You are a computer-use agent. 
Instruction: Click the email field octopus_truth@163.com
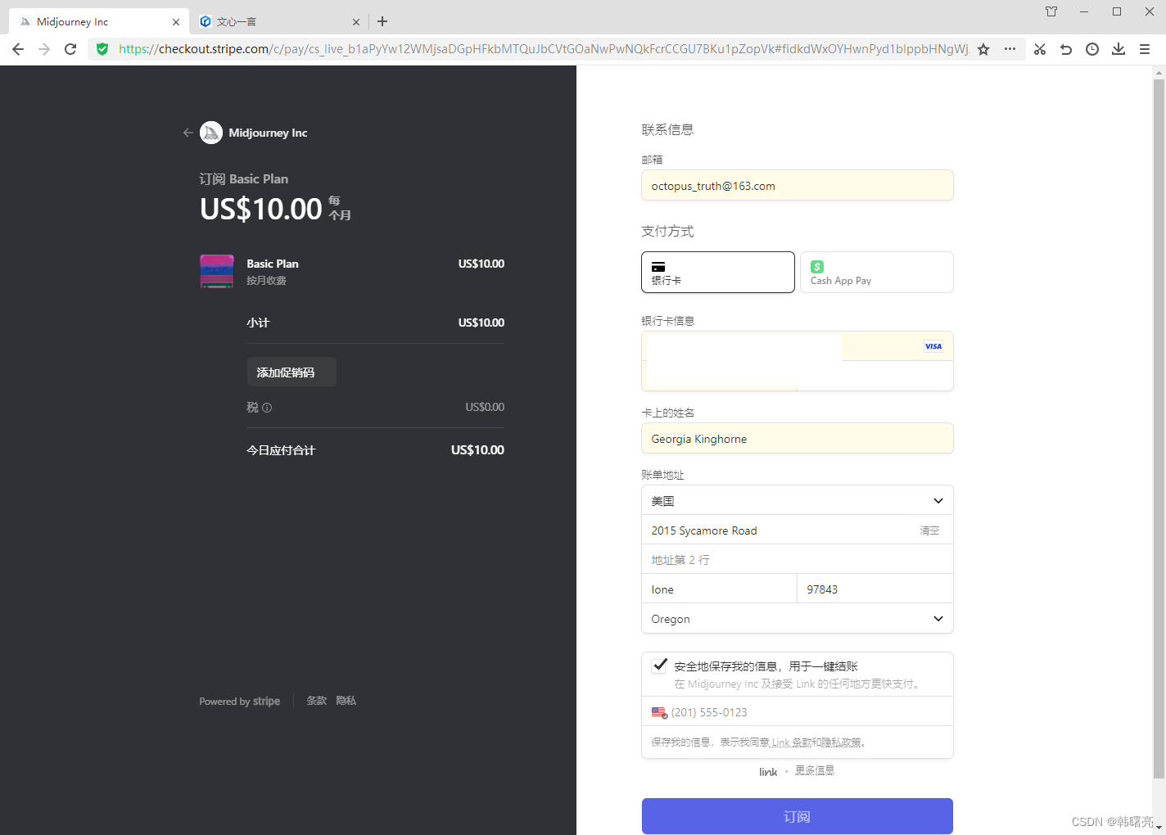coord(798,185)
